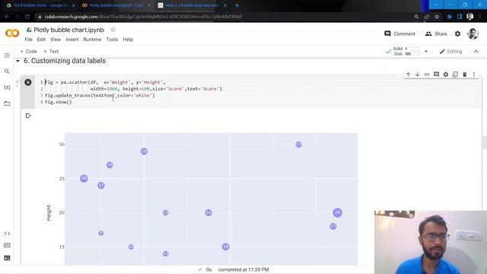Run the px.scatter code cell

click(x=28, y=82)
